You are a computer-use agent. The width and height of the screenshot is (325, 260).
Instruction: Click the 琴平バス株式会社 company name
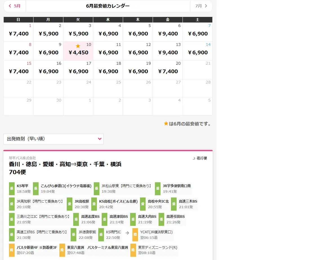[22, 158]
